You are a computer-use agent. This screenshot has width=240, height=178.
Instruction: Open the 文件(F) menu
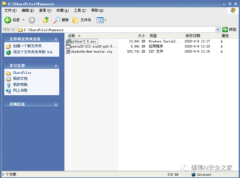pyautogui.click(x=10, y=10)
